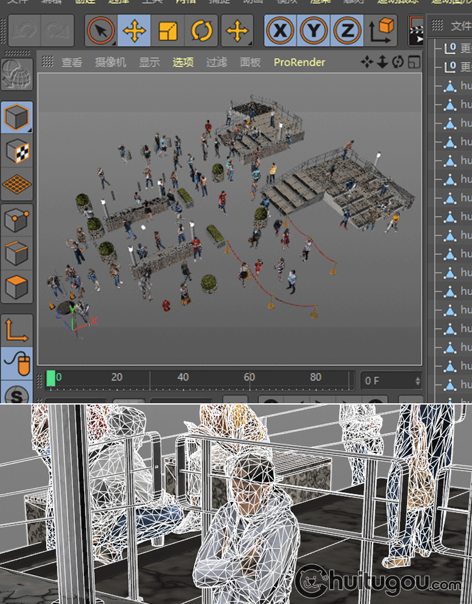Select the Rotate tool

pos(202,31)
